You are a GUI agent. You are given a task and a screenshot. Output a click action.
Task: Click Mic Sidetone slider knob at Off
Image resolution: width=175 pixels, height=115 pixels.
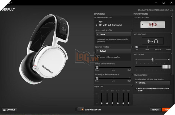(x=136, y=47)
